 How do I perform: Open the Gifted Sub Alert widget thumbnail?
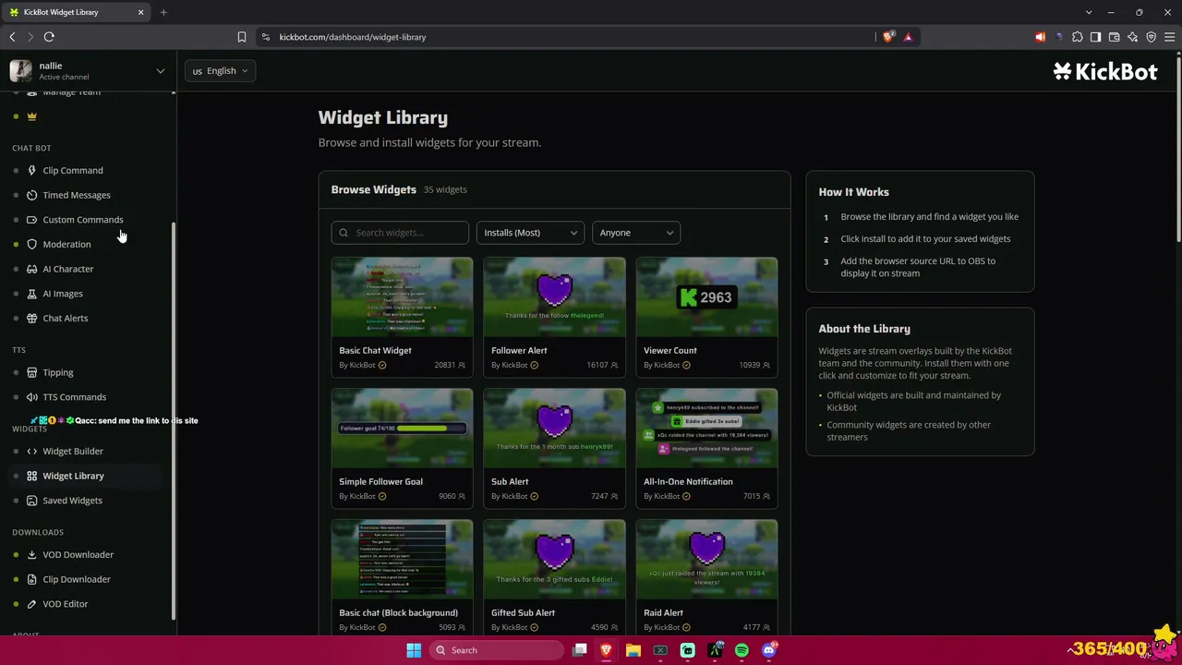(x=554, y=560)
